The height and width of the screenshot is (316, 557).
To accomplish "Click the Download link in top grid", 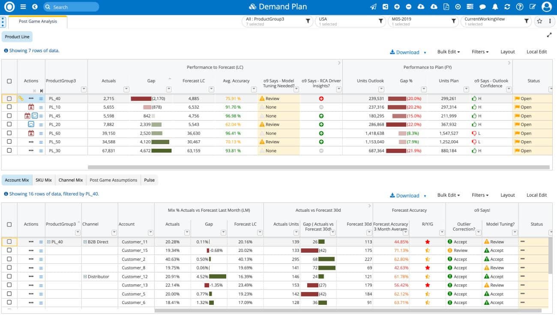I will [x=407, y=52].
